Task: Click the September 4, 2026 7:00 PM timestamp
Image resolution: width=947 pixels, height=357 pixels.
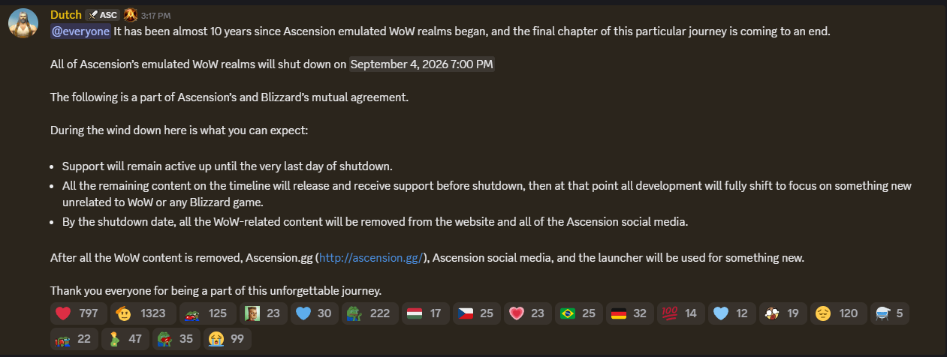Action: pos(422,64)
